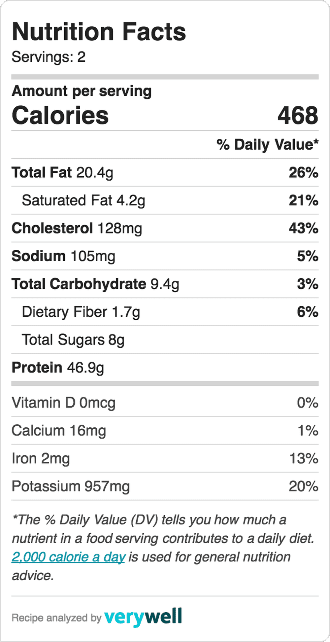Click the Cholesterol 128mg row
This screenshot has height=642, width=330.
click(165, 228)
